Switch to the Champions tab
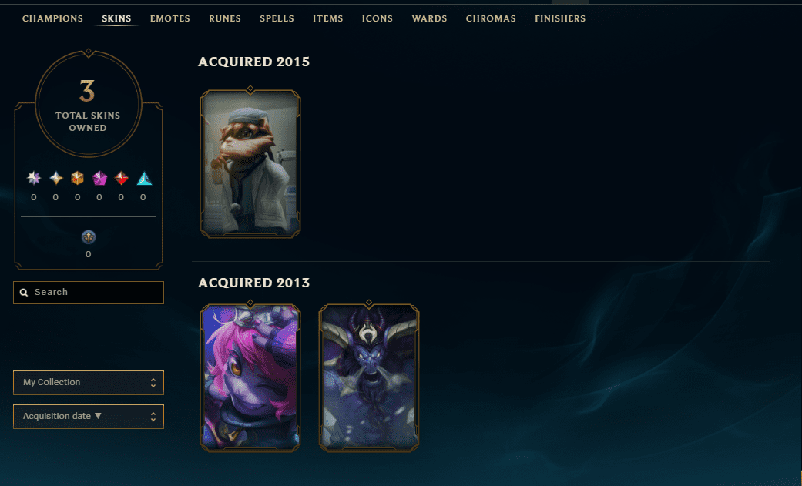This screenshot has height=486, width=802. (52, 18)
